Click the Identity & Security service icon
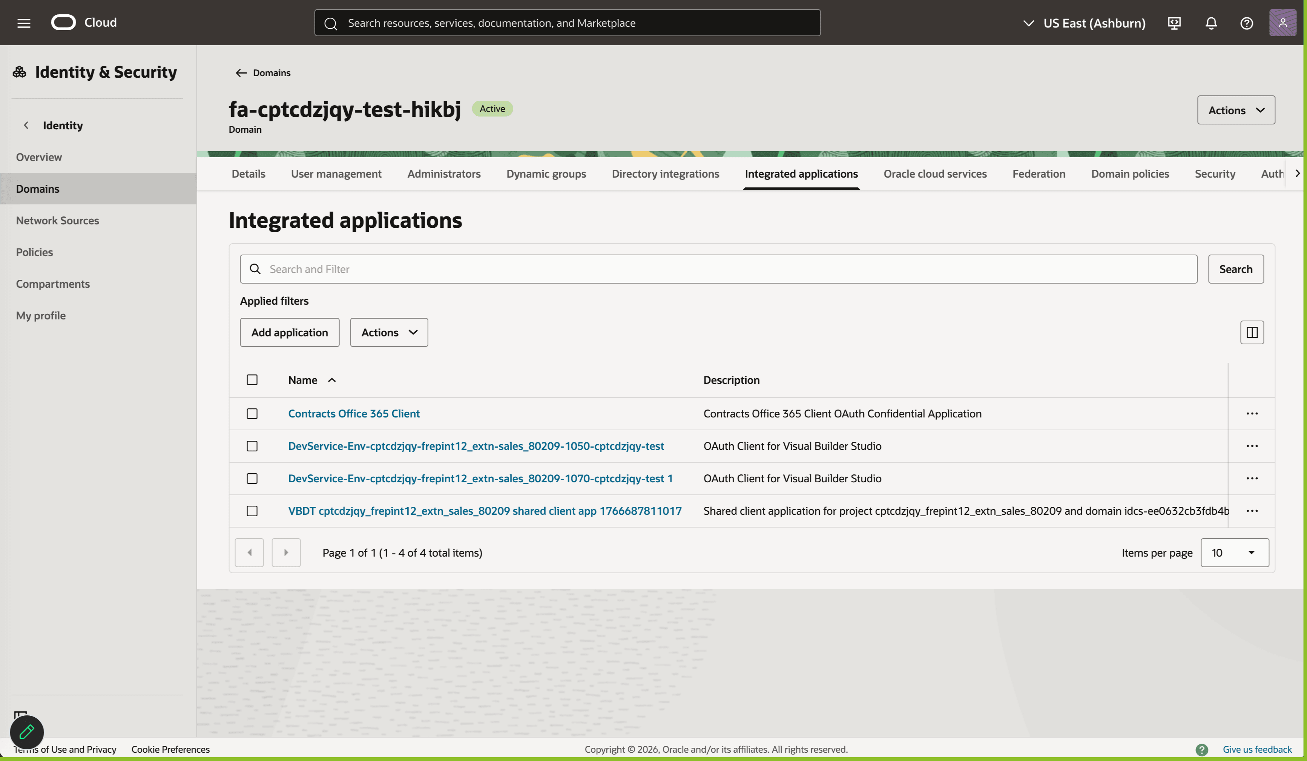Viewport: 1307px width, 761px height. click(20, 72)
